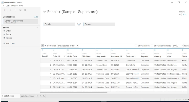Change Segment Abc data type icon

point(141,50)
